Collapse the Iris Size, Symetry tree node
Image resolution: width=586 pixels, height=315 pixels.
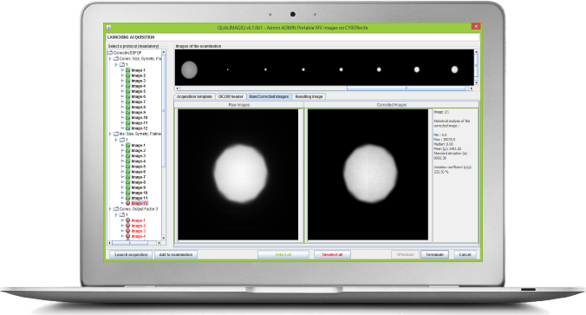(x=110, y=134)
